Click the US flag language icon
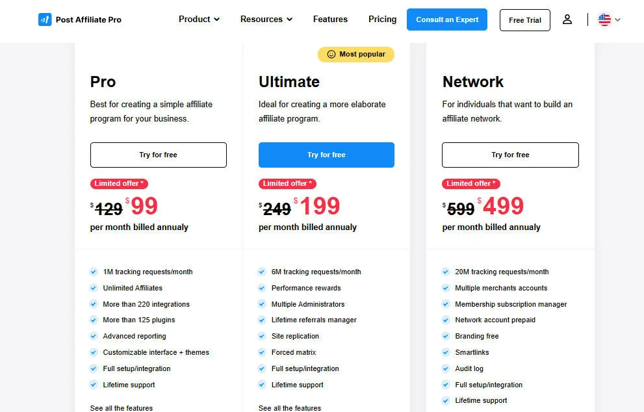The image size is (644, 412). (x=604, y=19)
